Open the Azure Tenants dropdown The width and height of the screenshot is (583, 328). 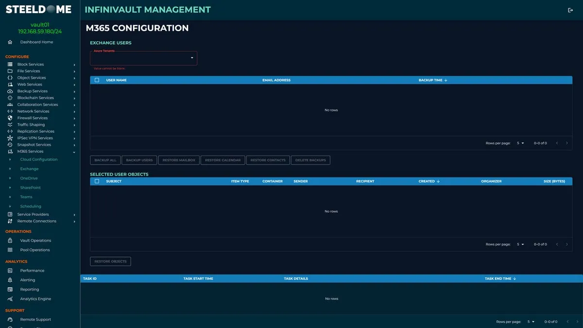(x=143, y=58)
